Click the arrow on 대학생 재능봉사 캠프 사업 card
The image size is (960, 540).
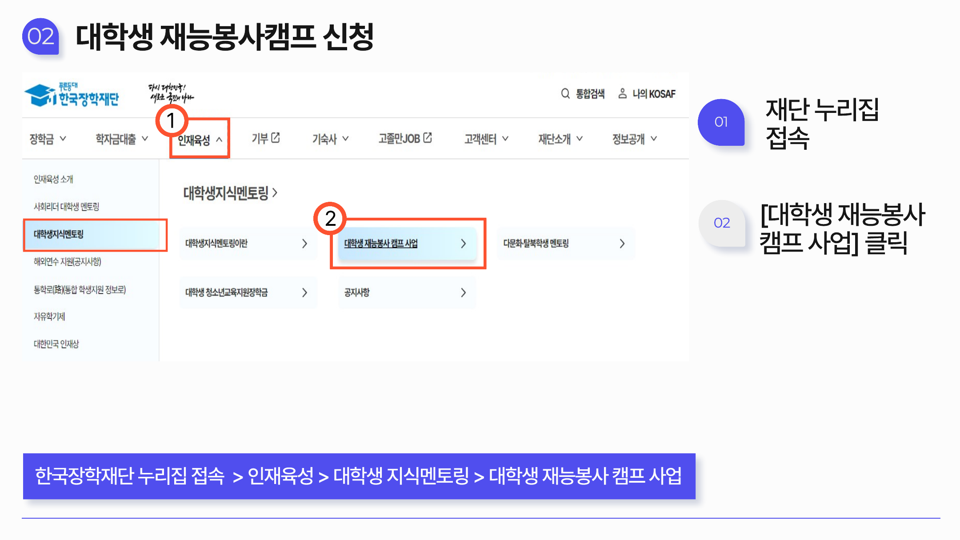[x=463, y=244]
